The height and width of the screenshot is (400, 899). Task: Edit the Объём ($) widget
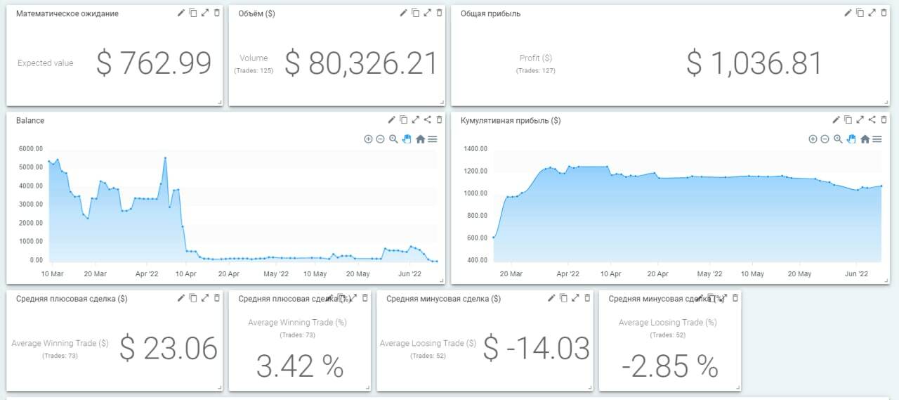pyautogui.click(x=403, y=13)
